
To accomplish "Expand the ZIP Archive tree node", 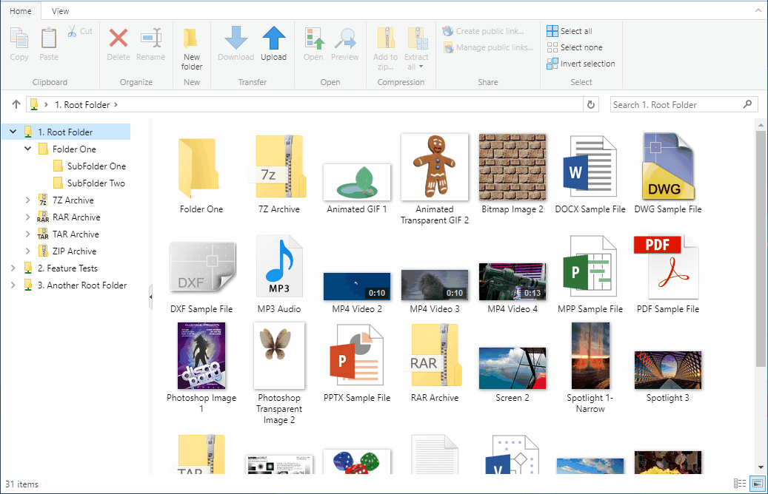I will pos(28,251).
